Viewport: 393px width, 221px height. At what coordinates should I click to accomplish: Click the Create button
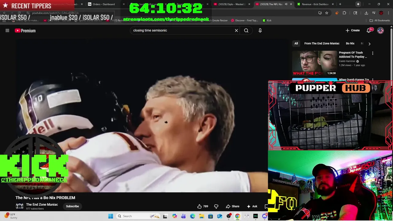pyautogui.click(x=352, y=30)
